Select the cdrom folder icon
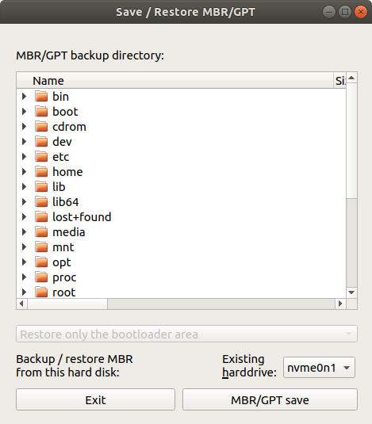372x424 pixels. point(41,127)
